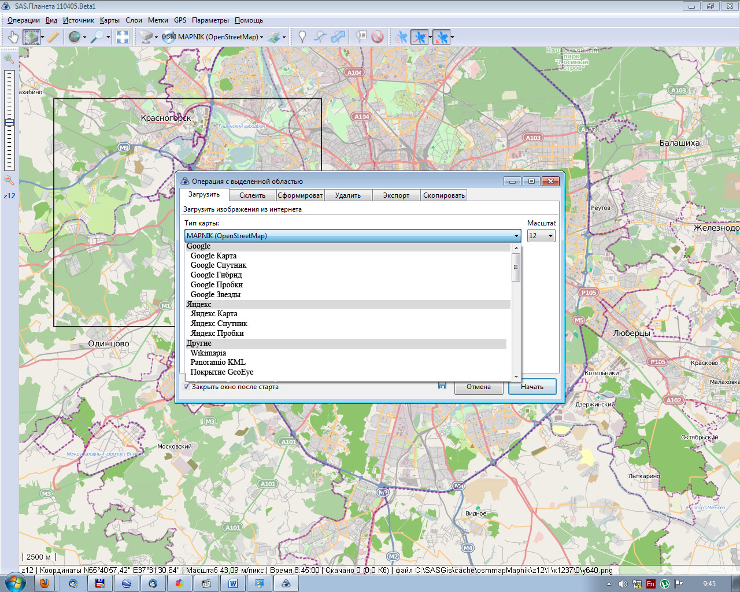Toggle full screen map view icon
The width and height of the screenshot is (740, 592).
[x=123, y=37]
